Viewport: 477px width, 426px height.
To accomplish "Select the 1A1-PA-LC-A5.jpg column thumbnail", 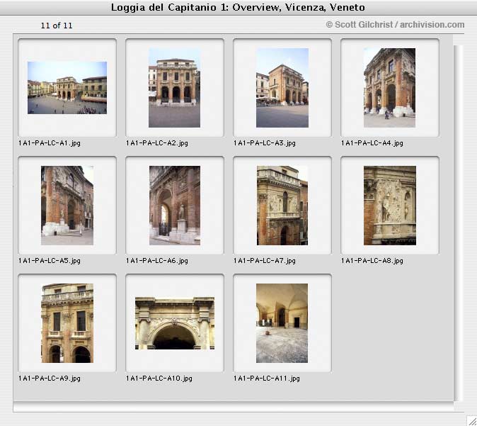I will point(67,206).
